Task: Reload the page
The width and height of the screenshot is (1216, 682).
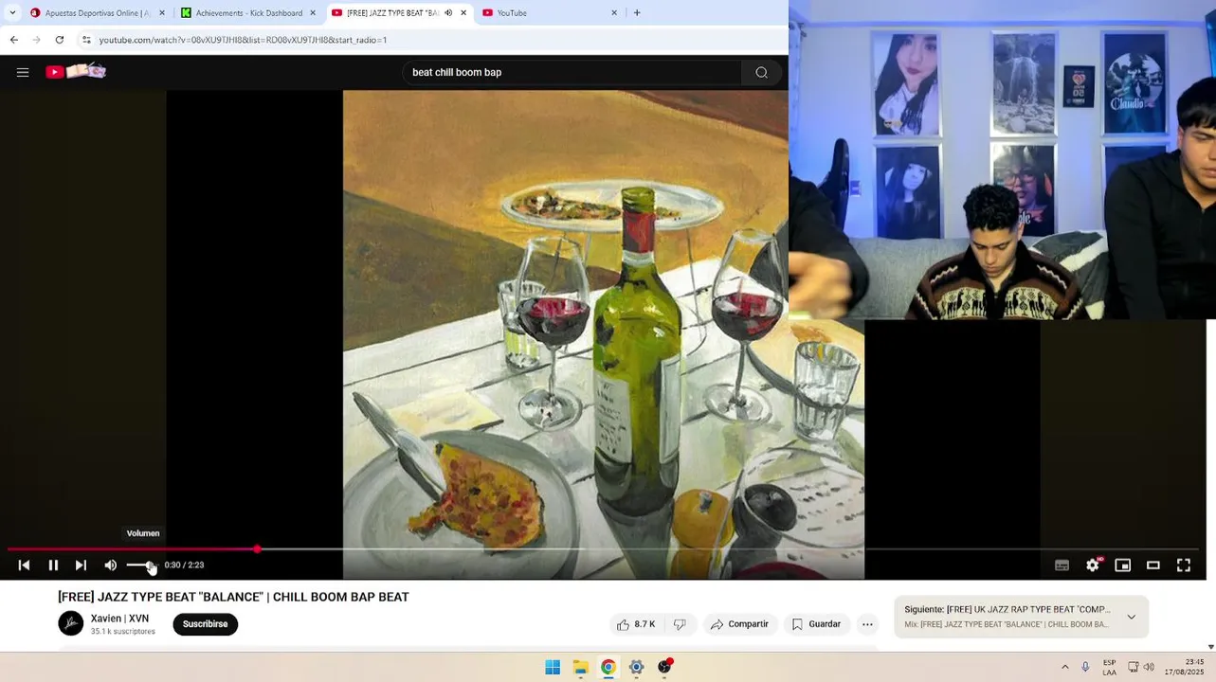Action: pos(60,40)
